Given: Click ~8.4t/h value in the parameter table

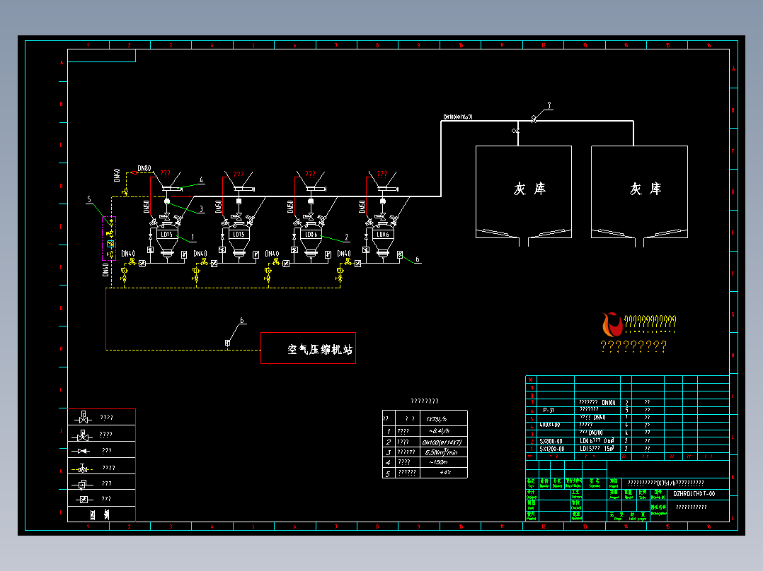Looking at the screenshot, I should [439, 431].
